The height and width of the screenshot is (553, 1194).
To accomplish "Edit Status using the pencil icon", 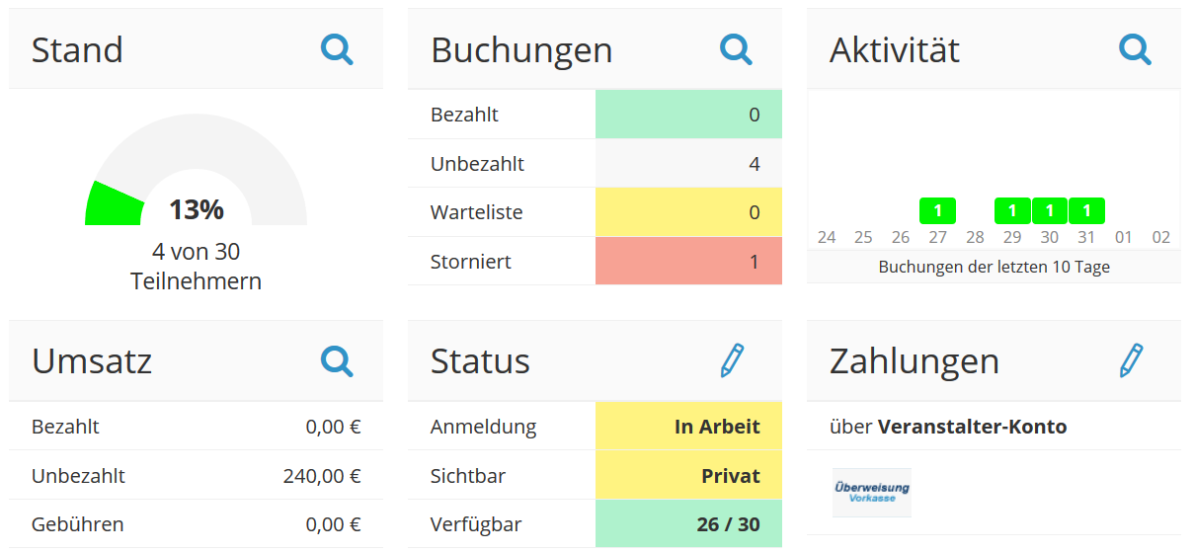I will click(732, 361).
